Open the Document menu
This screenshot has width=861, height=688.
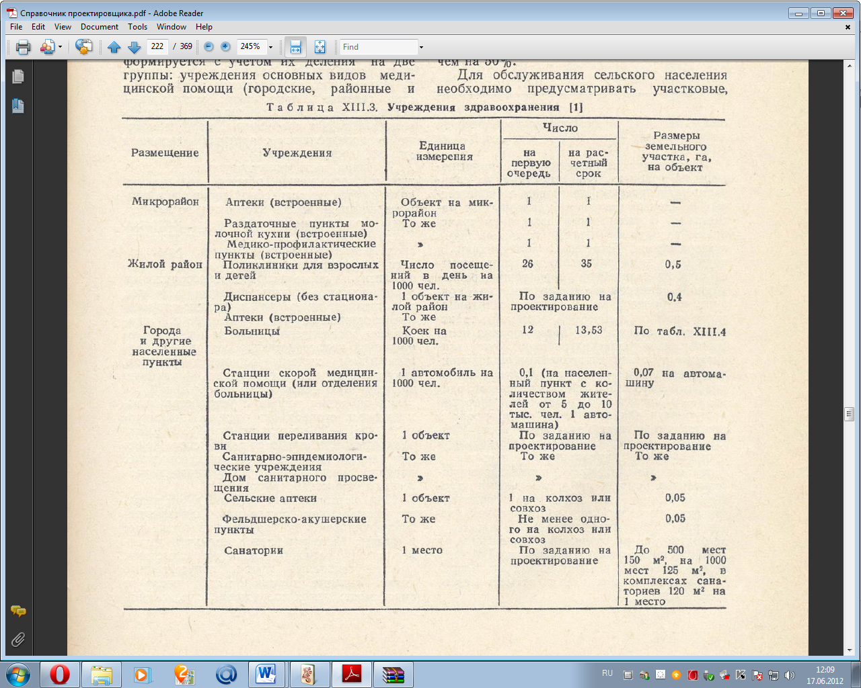(x=100, y=27)
